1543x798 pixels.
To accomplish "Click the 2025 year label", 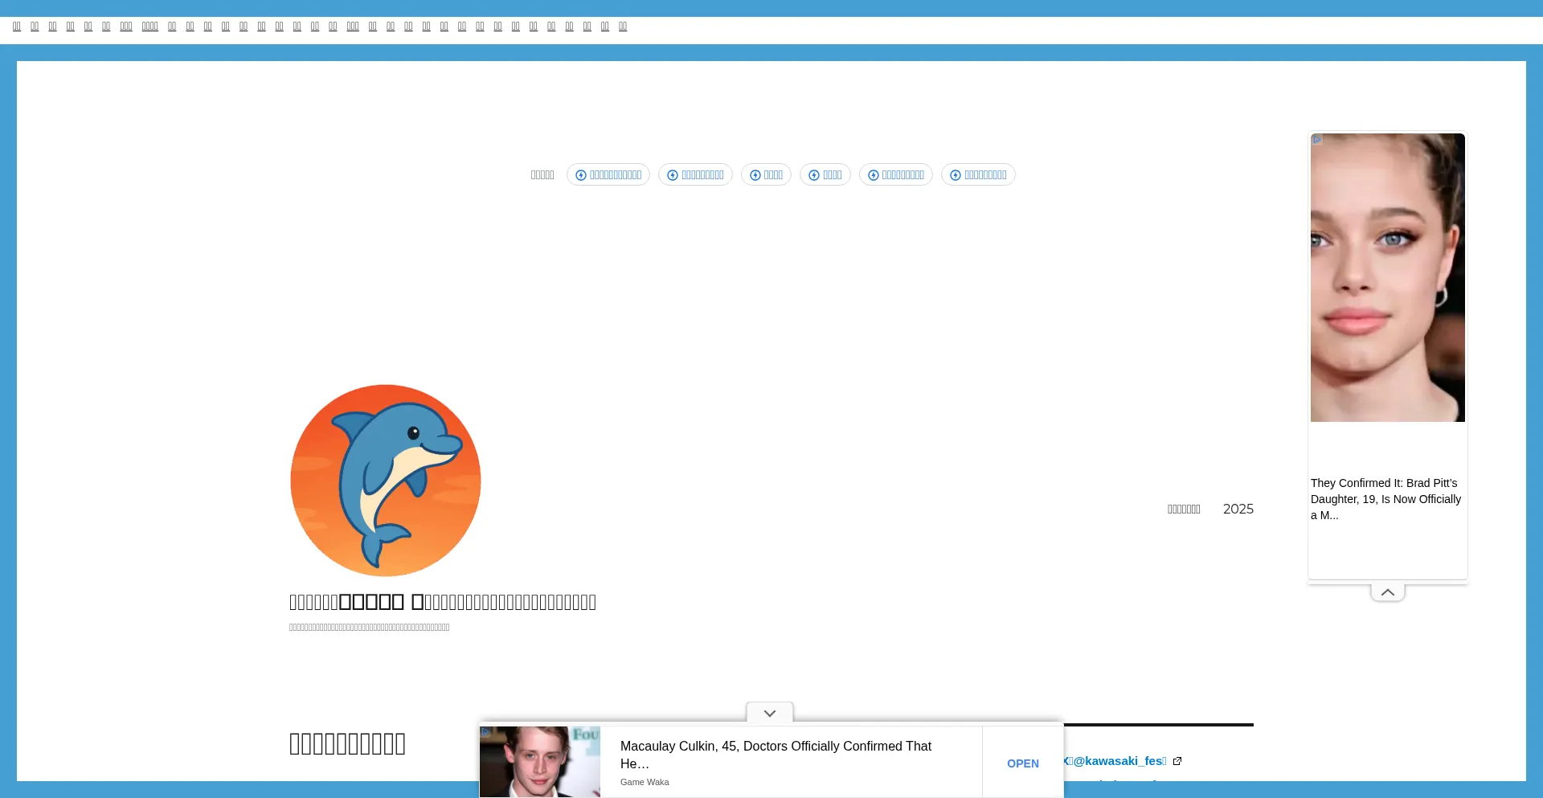I will tap(1238, 509).
